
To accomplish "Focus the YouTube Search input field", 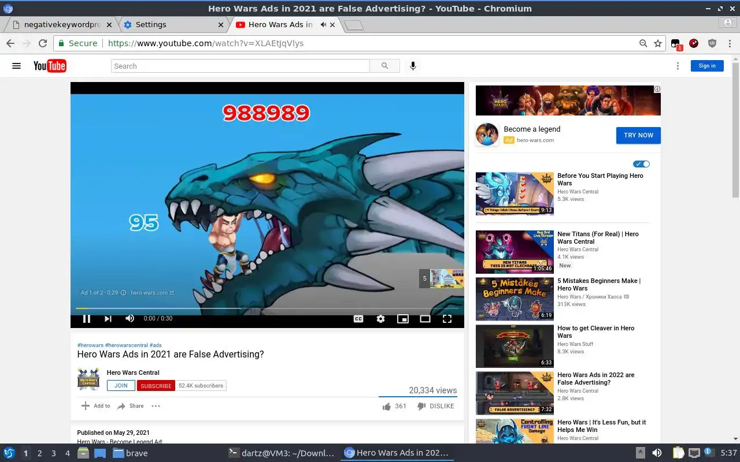I will tap(240, 66).
